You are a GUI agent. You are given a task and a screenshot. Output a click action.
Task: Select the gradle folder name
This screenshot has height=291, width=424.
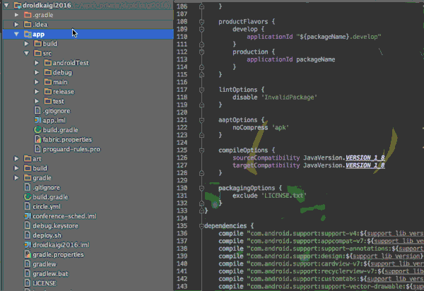(42, 178)
